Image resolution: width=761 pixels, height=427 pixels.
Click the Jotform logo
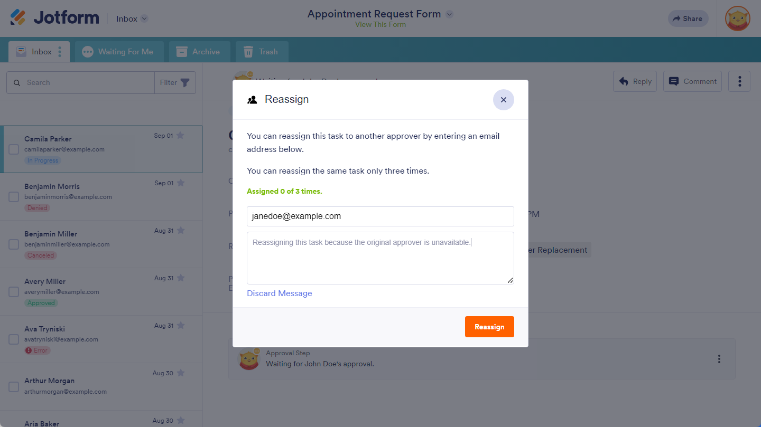54,18
